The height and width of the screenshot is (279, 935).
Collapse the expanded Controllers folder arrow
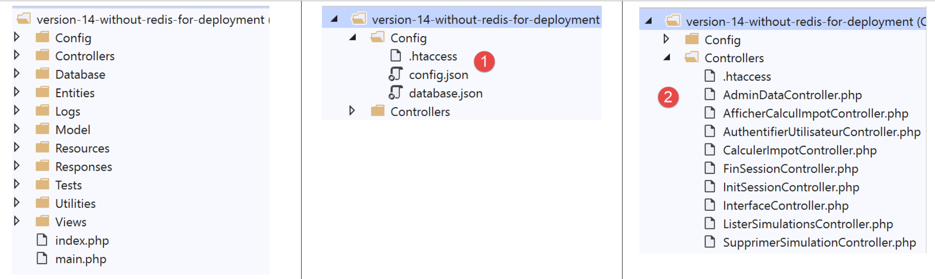click(666, 57)
